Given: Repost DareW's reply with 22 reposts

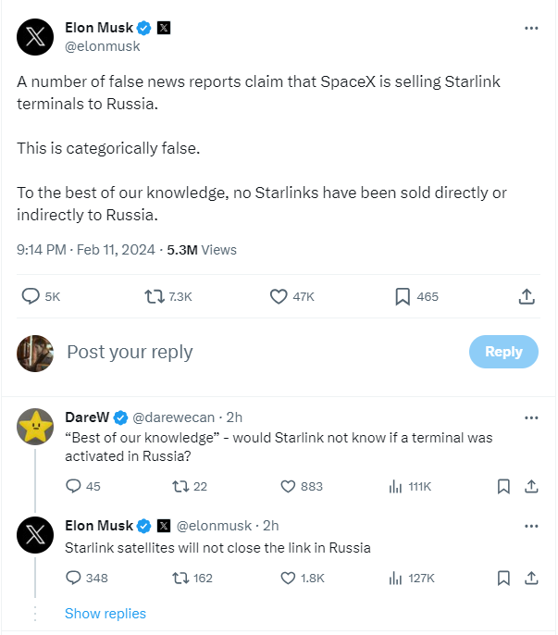Looking at the screenshot, I should [x=180, y=486].
